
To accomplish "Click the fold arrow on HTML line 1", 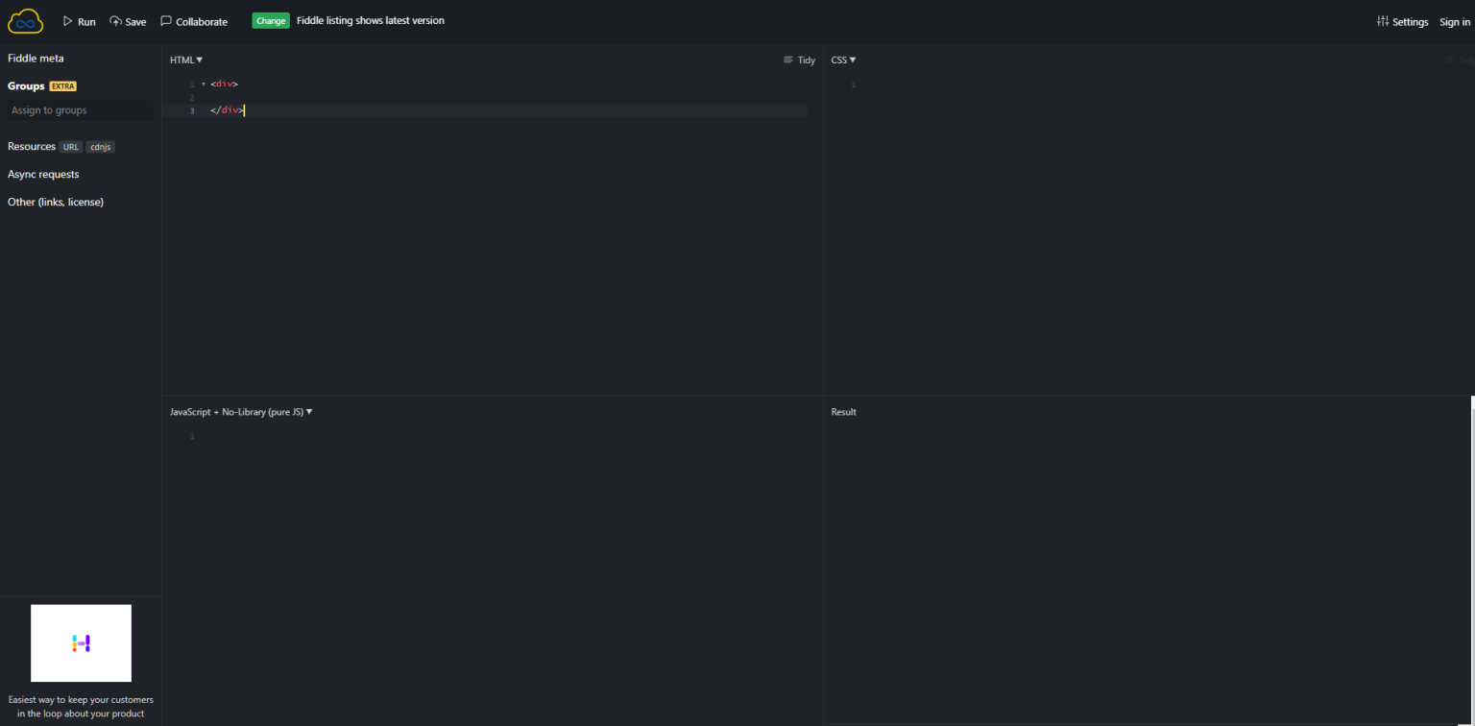I will tap(203, 84).
